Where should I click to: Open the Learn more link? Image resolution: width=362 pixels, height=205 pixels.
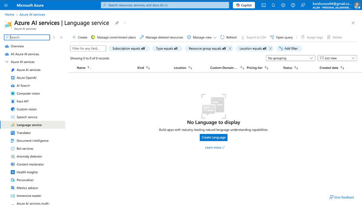pyautogui.click(x=215, y=148)
